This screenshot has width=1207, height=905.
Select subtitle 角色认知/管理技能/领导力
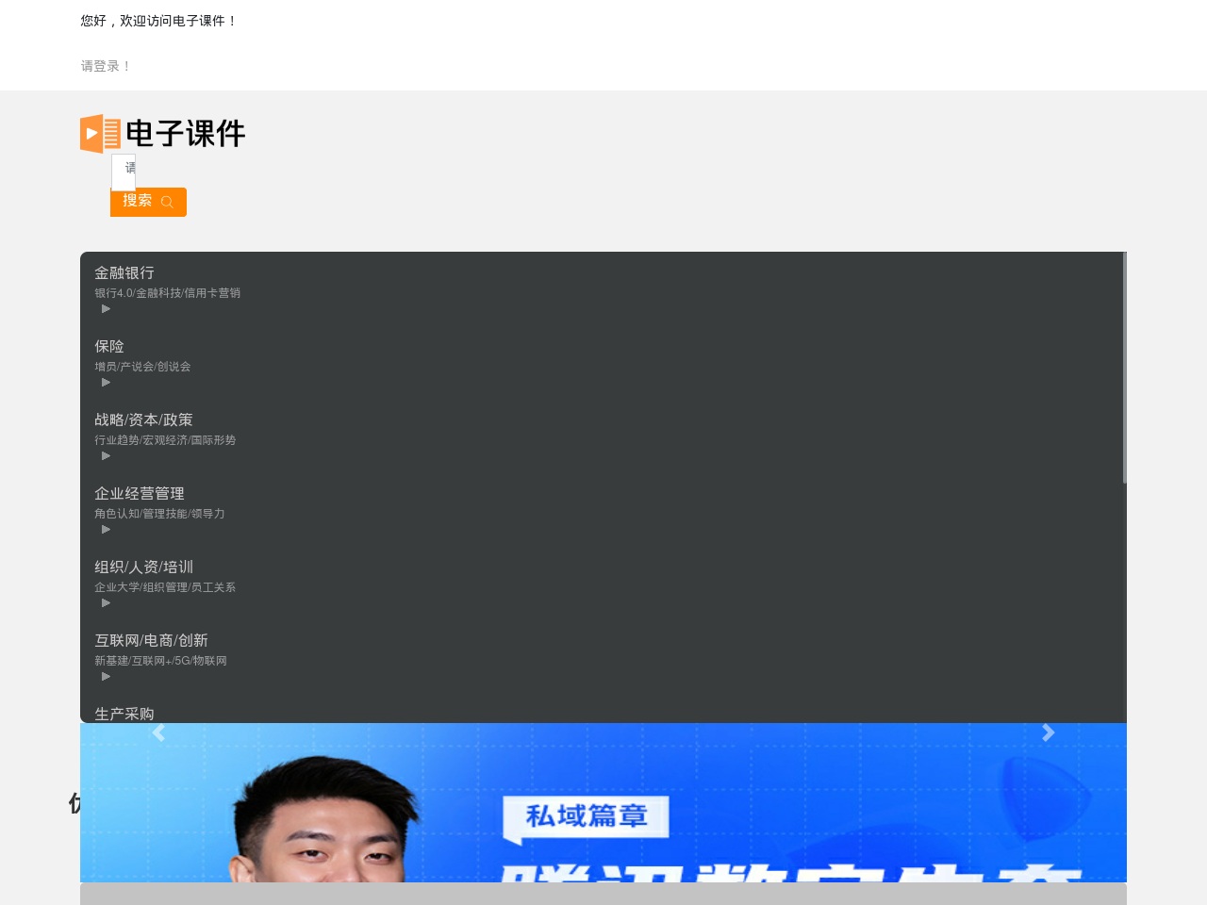pyautogui.click(x=159, y=514)
